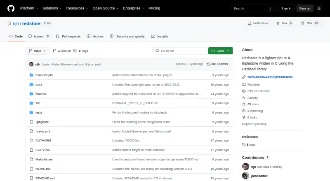Click the history clock icon by 488 Commits
Viewport: 330px width, 181px height.
point(209,64)
